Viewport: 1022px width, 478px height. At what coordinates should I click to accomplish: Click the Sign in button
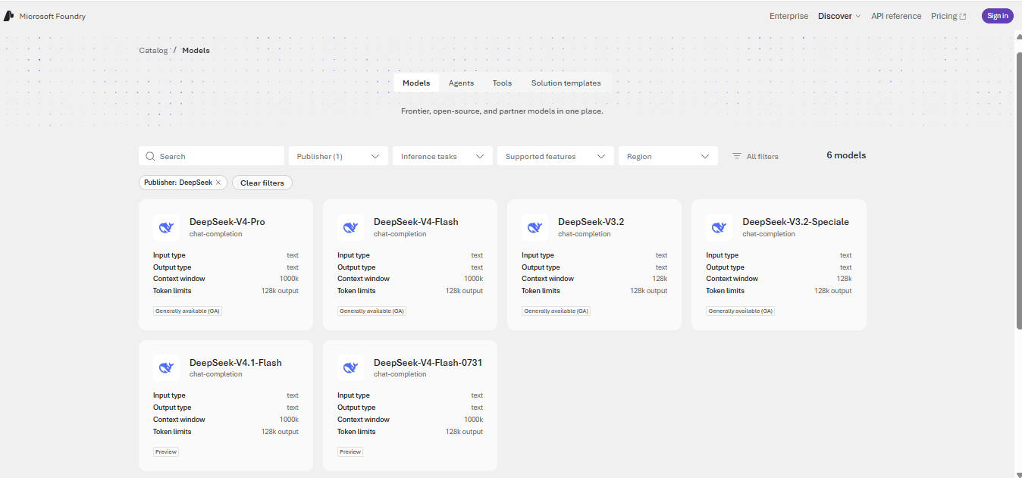point(998,16)
